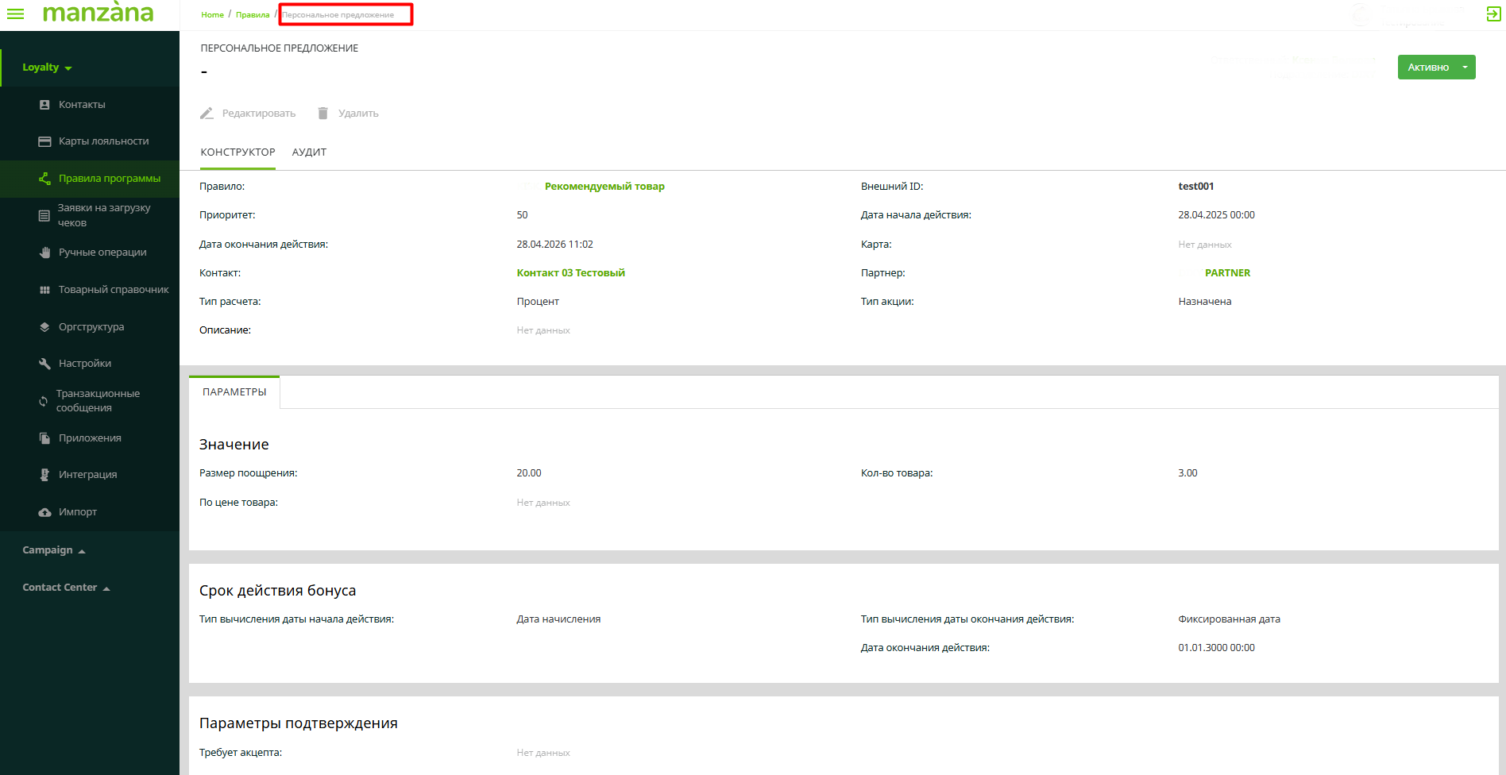This screenshot has height=775, width=1506.
Task: Select the Параметры tab
Action: (234, 392)
